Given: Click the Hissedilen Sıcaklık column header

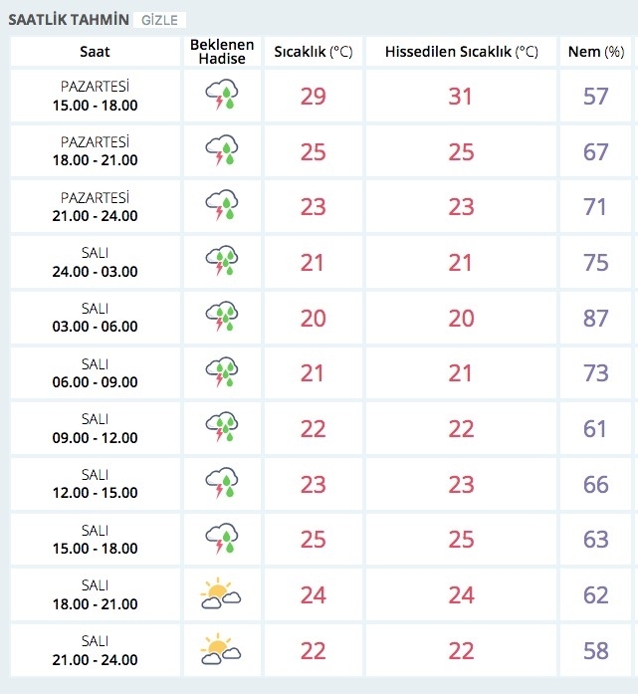Looking at the screenshot, I should click(x=461, y=52).
